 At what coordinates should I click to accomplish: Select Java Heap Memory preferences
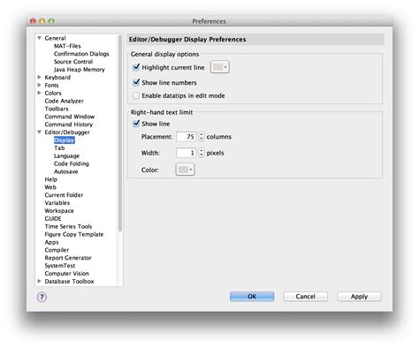(80, 70)
